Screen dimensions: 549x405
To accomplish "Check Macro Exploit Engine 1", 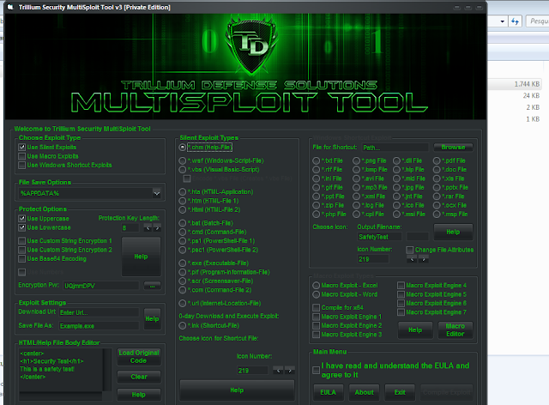I will point(317,317).
